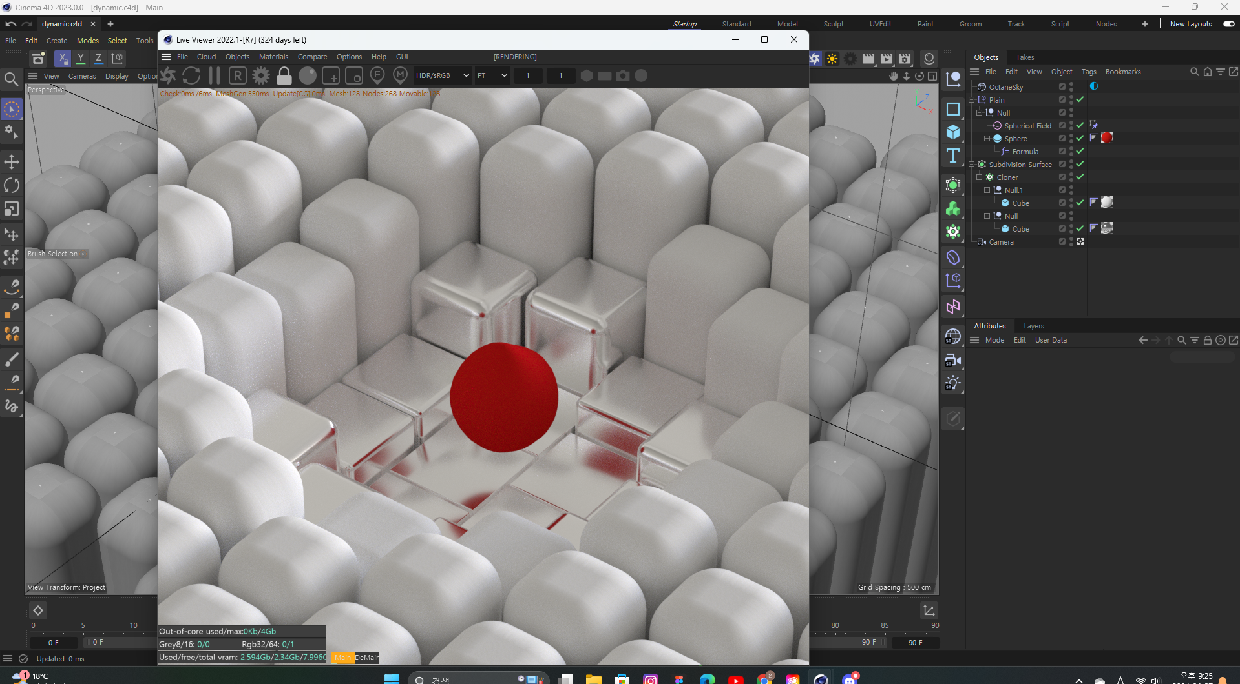Pause the Live Viewer rendering
Viewport: 1240px width, 684px height.
pyautogui.click(x=215, y=75)
